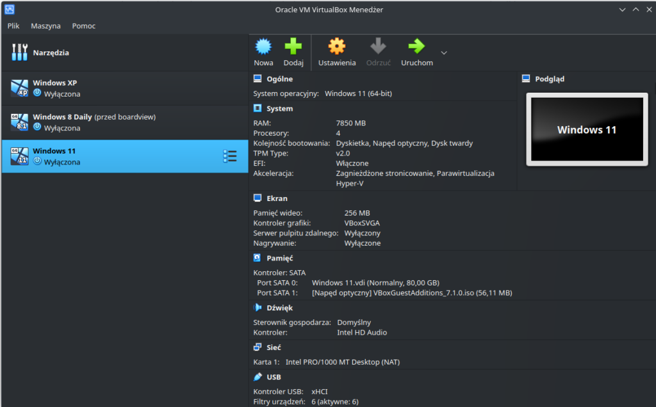Click the Intel PRO/1000 MT Desktop (NAT) adapter
The image size is (656, 407).
(x=343, y=362)
